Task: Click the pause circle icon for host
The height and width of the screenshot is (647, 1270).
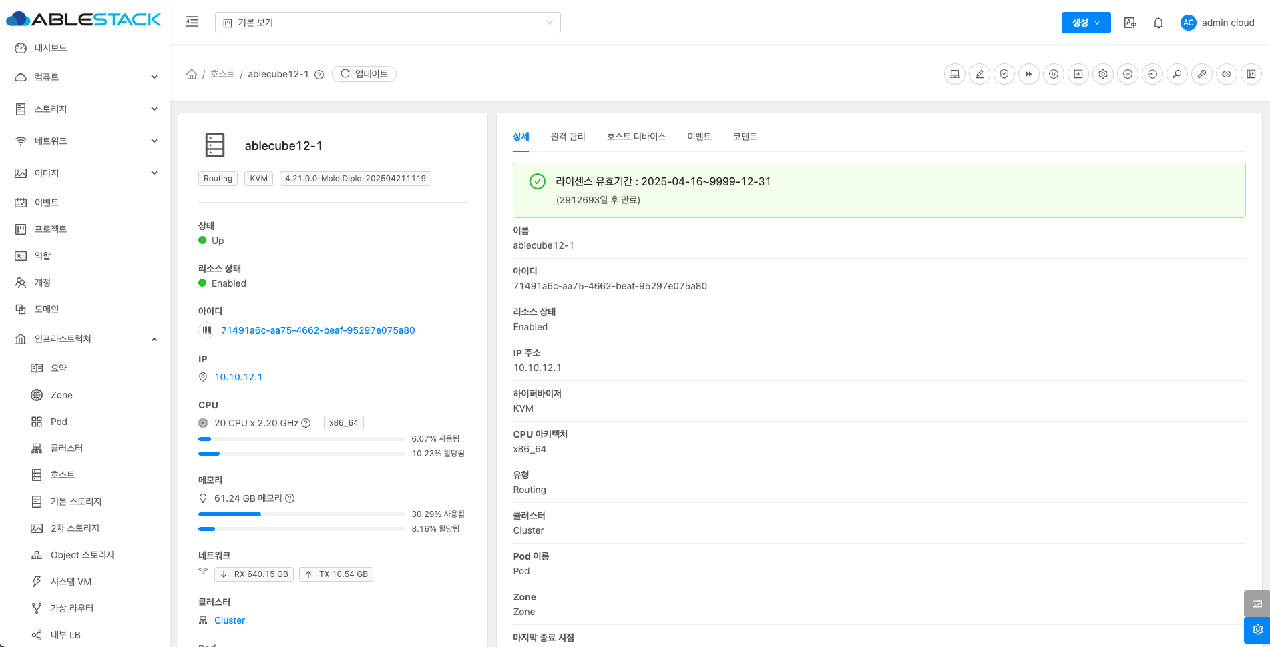Action: (1054, 74)
